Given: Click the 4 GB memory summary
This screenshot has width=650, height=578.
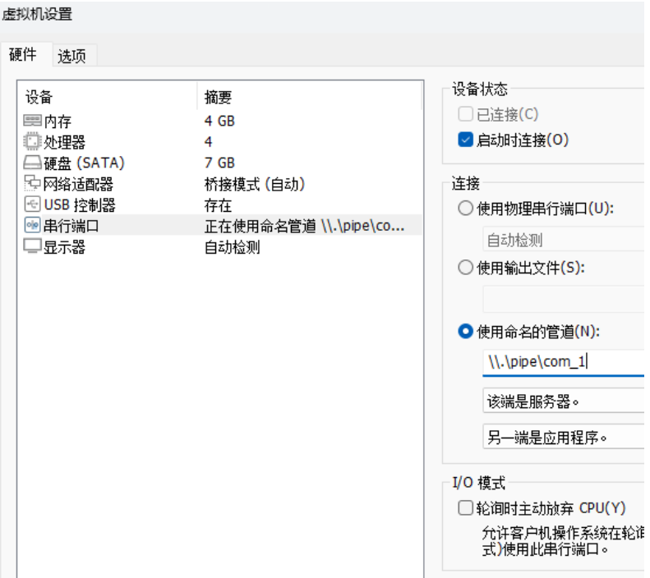Looking at the screenshot, I should click(x=219, y=121).
